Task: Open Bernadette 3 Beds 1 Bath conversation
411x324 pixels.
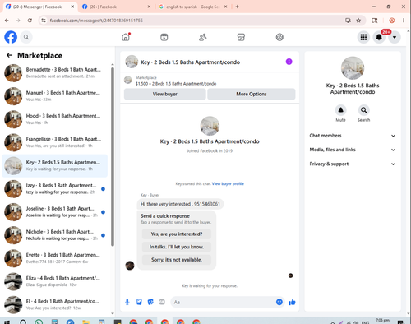Action: (55, 73)
